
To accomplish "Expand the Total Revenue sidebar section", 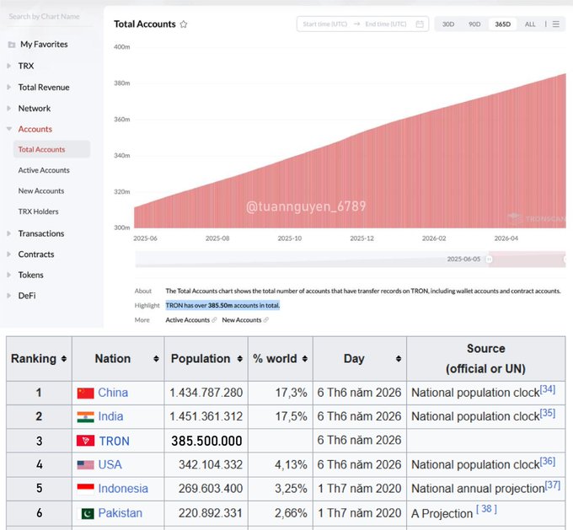I will tap(9, 88).
